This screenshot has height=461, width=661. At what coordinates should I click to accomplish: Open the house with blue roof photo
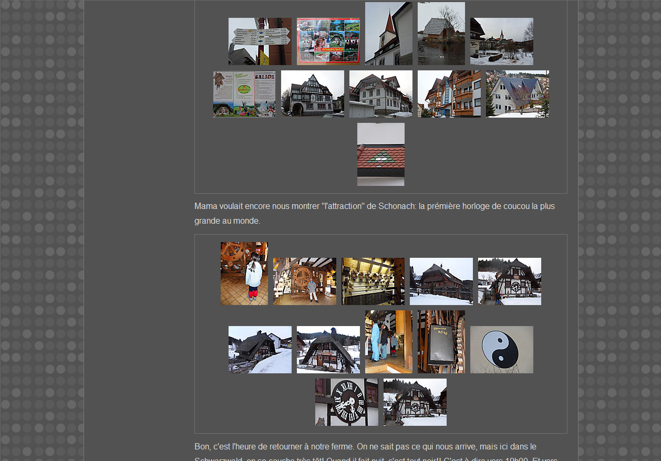(x=517, y=94)
